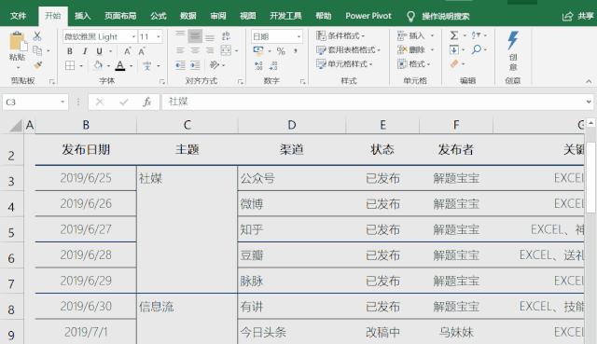Viewport: 597px width, 344px height.
Task: Click the phonetic guide 文 icon
Action: [x=147, y=65]
